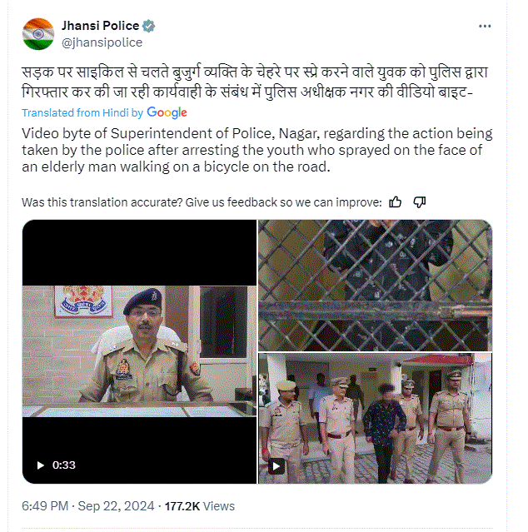Click the Google logo in translation credit
This screenshot has height=532, width=528.
(167, 112)
